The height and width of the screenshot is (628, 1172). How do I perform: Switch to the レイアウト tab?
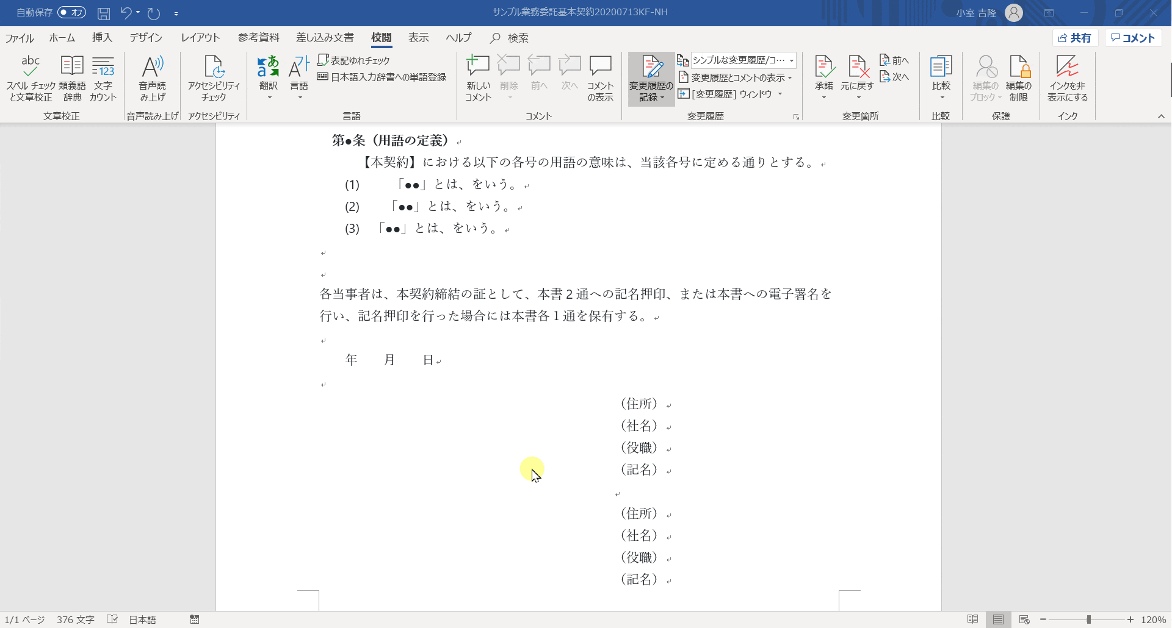(200, 38)
